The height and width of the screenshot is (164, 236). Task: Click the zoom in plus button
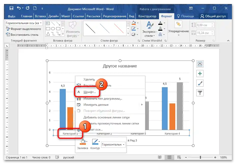tap(215, 157)
